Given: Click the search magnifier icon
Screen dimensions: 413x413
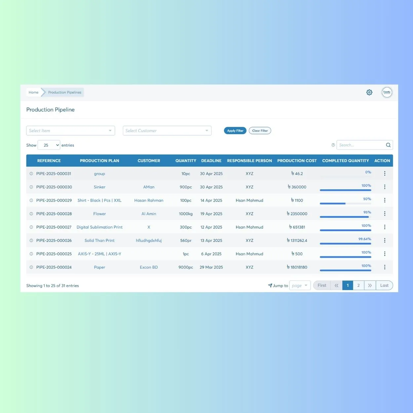Looking at the screenshot, I should pos(388,145).
